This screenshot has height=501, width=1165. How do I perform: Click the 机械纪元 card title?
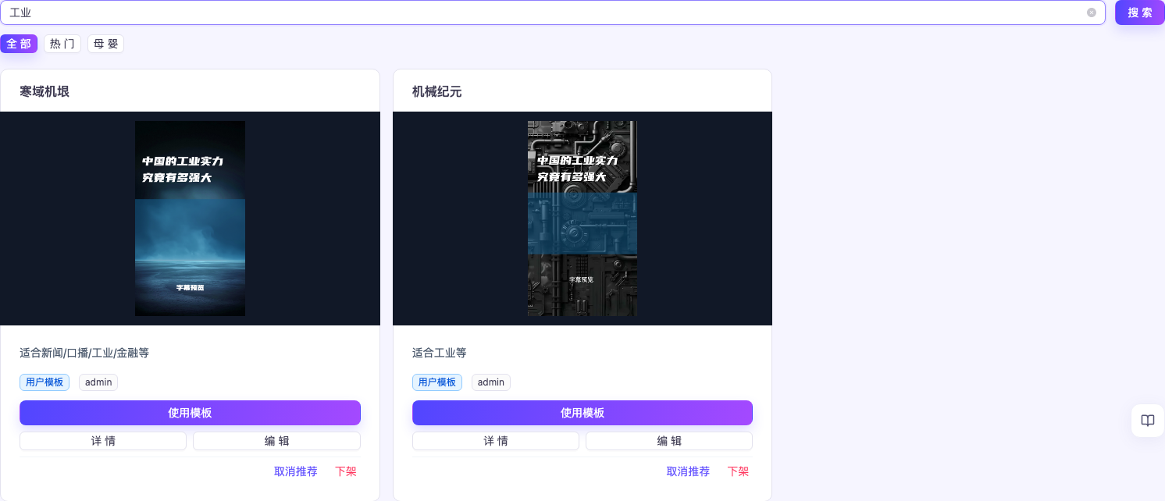point(437,91)
